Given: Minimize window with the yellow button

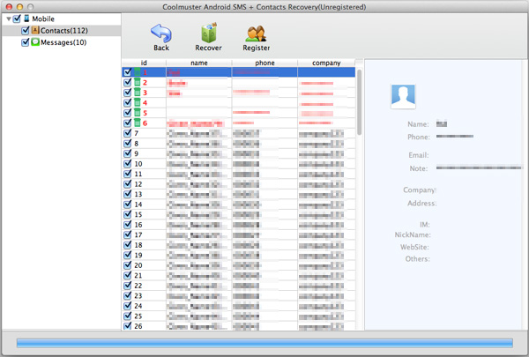Looking at the screenshot, I should point(20,6).
